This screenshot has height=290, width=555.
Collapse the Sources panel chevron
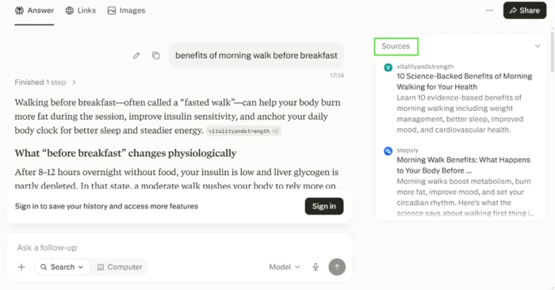[x=538, y=46]
